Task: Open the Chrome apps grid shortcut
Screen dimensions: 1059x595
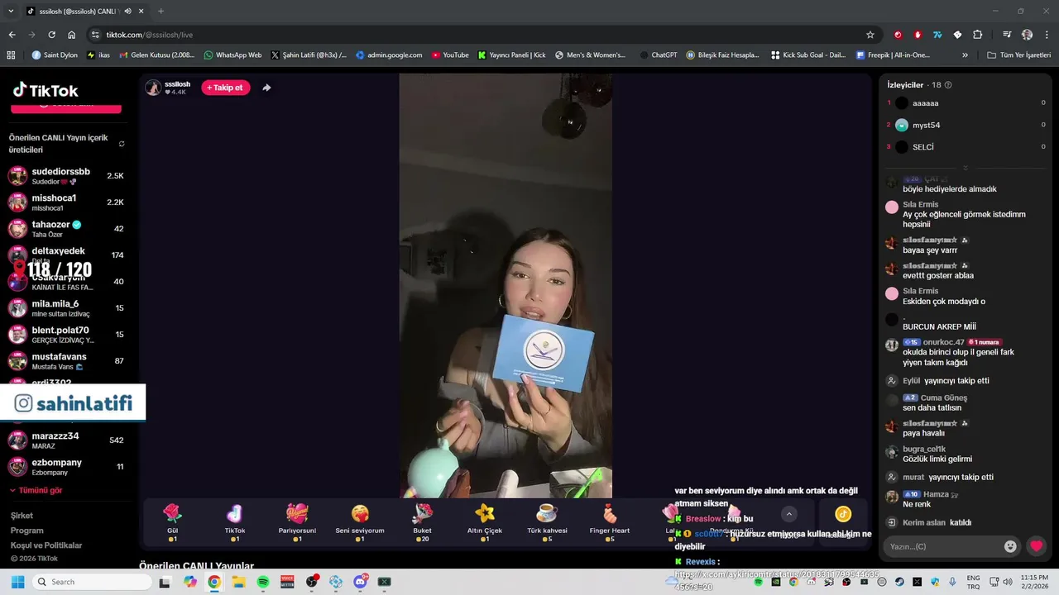Action: click(x=11, y=55)
